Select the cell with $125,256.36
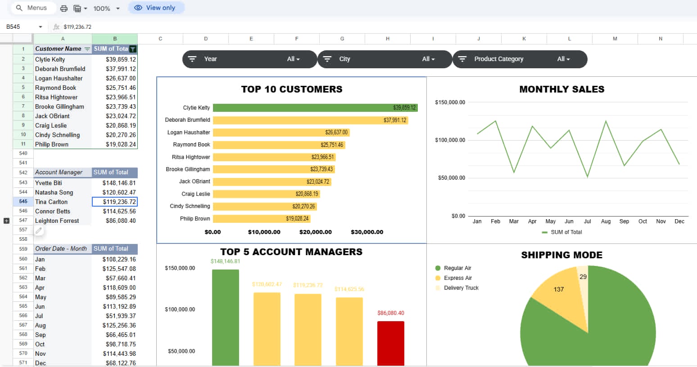 click(115, 325)
